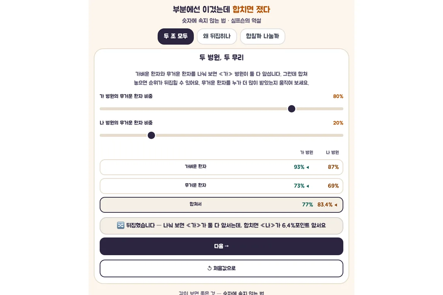Click the reset arrow icon in 처음값으로
The width and height of the screenshot is (443, 295).
[209, 268]
